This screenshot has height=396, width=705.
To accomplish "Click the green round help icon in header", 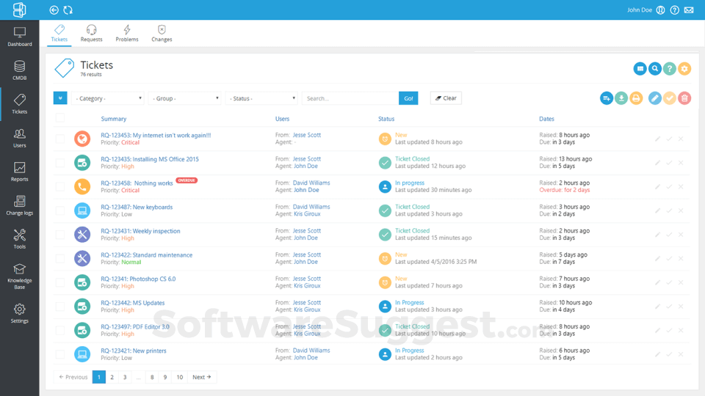I will tap(670, 69).
